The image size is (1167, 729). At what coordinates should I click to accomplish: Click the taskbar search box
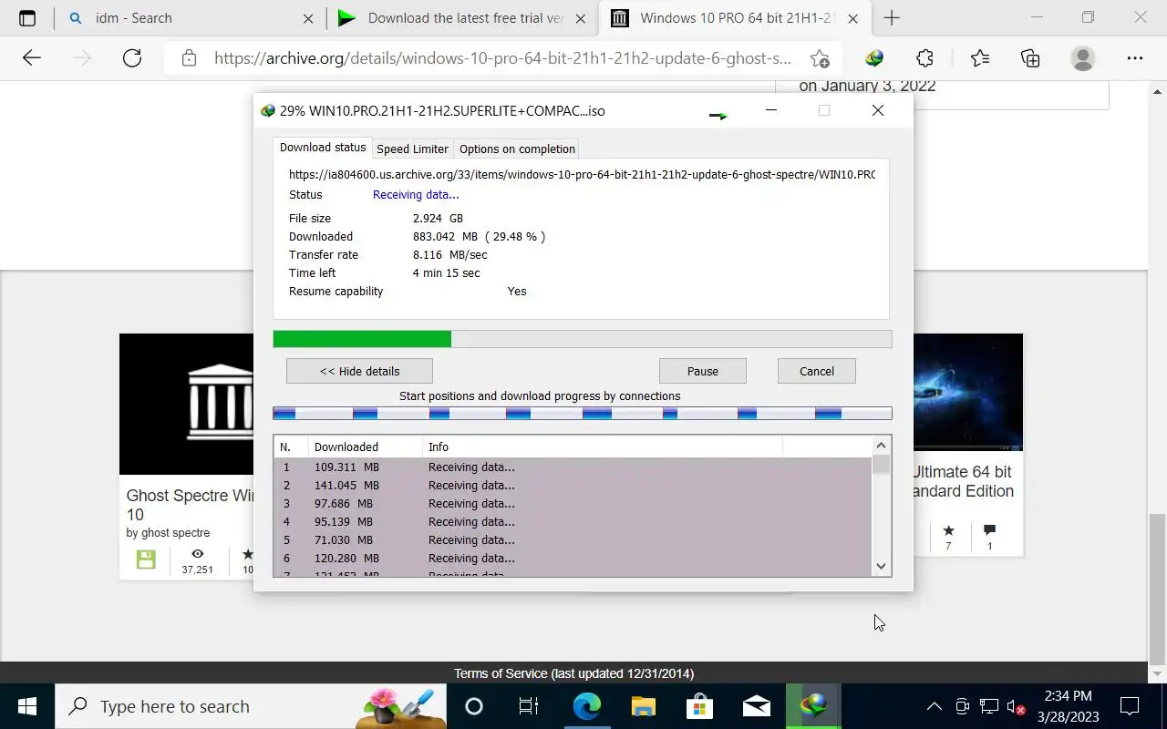point(251,706)
